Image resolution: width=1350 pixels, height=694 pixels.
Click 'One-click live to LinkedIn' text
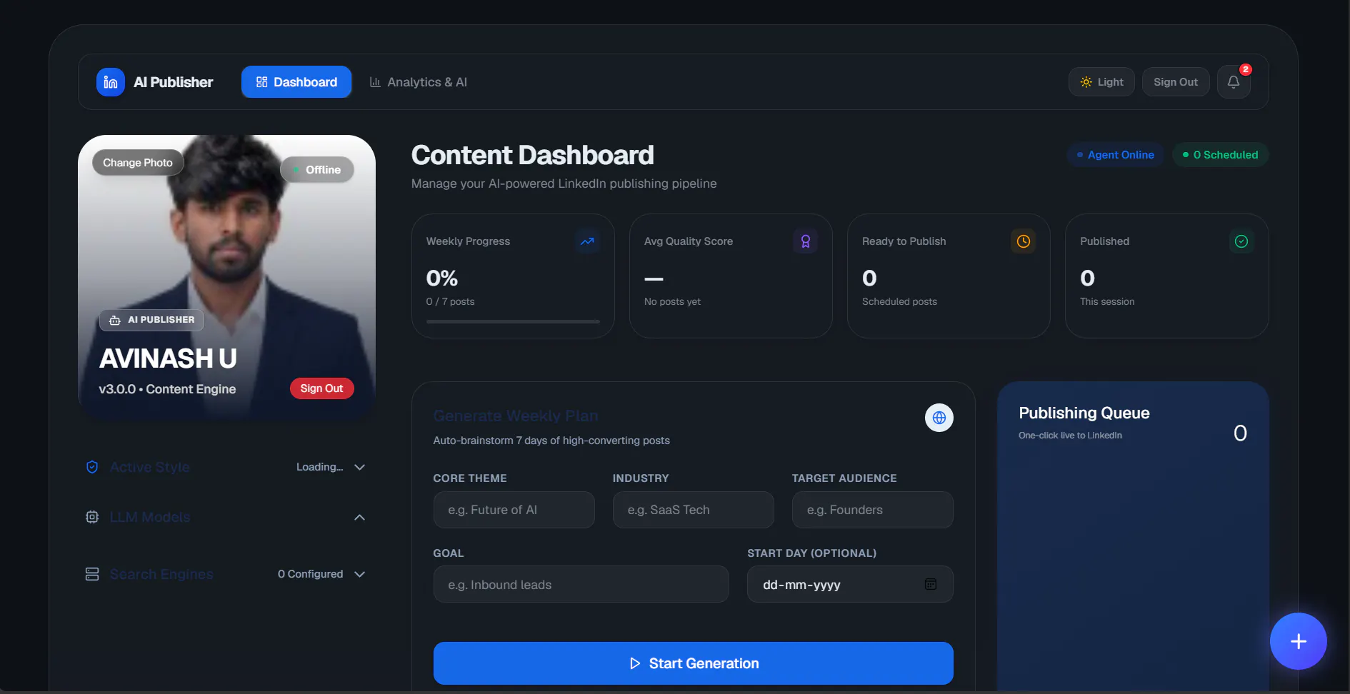point(1070,436)
